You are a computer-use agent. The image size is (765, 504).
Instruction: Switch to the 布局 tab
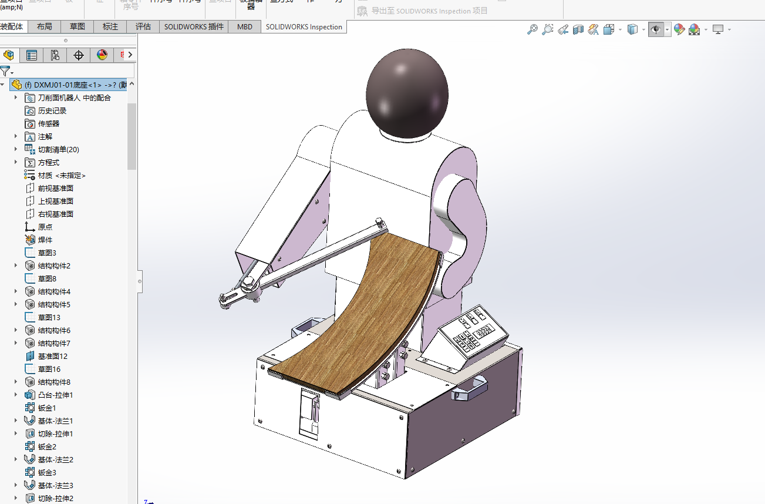pyautogui.click(x=44, y=26)
